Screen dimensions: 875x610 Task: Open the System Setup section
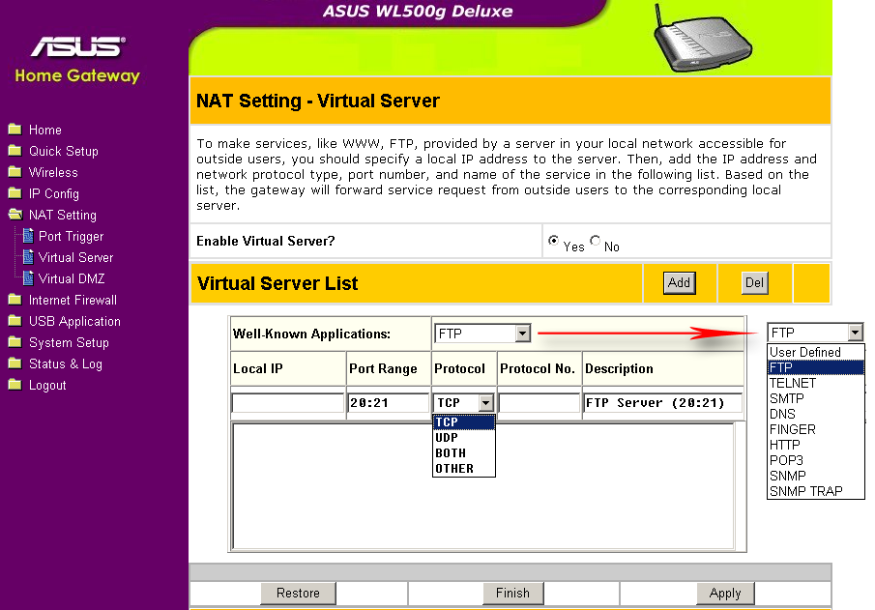click(69, 342)
